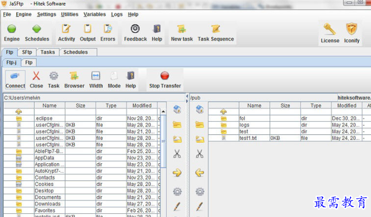Go up a folder in local pane
371x217 pixels.
tap(19, 112)
